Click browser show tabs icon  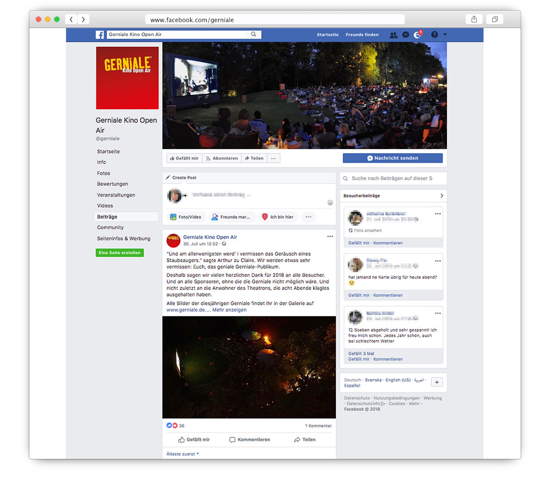coord(495,19)
